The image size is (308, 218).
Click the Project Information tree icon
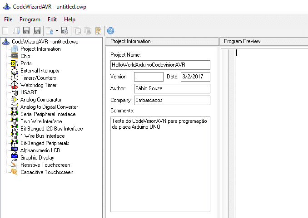(15, 49)
